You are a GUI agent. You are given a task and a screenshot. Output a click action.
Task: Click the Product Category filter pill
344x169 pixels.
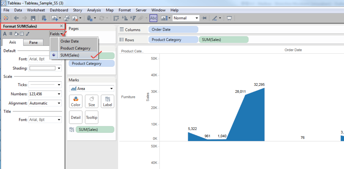point(92,63)
